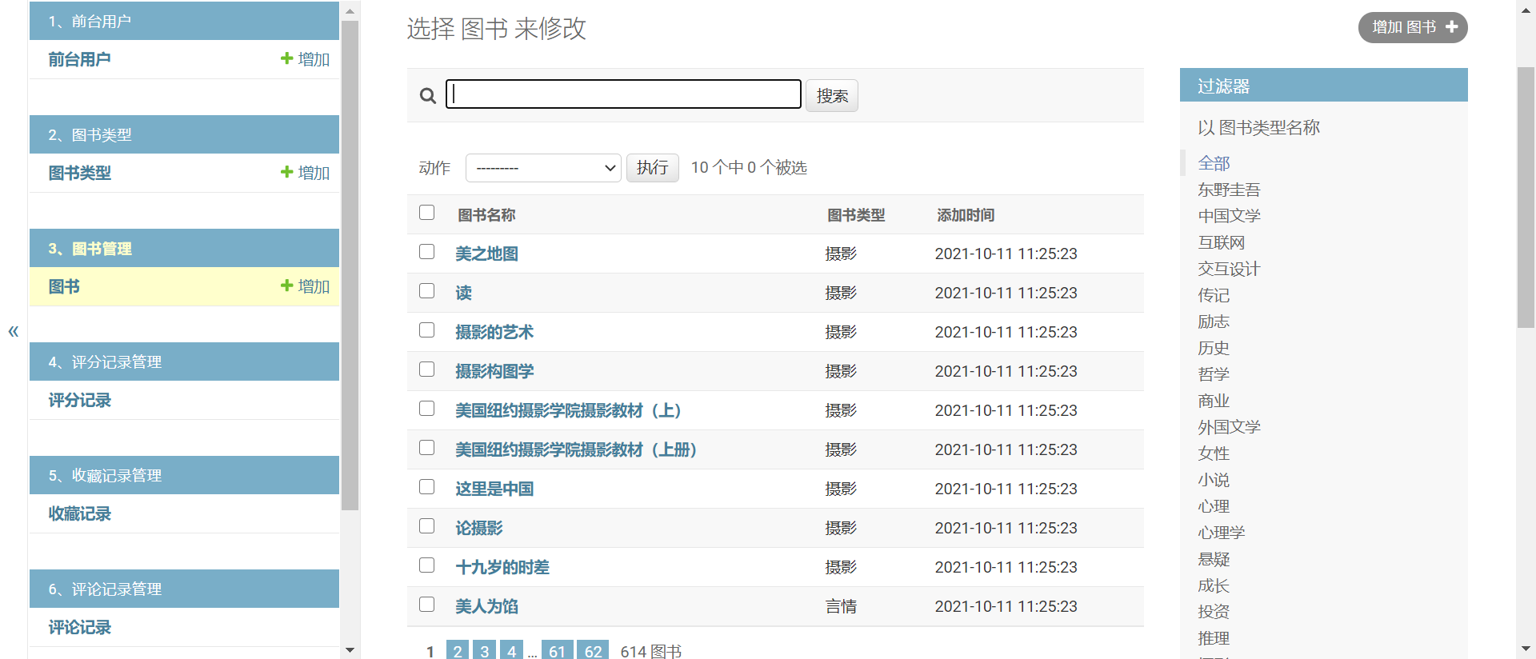This screenshot has height=659, width=1536.
Task: Open 前台用户 sidebar link
Action: [79, 59]
